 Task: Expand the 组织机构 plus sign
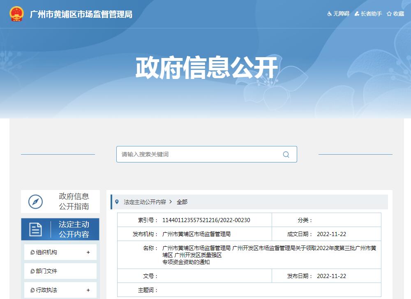click(x=88, y=253)
